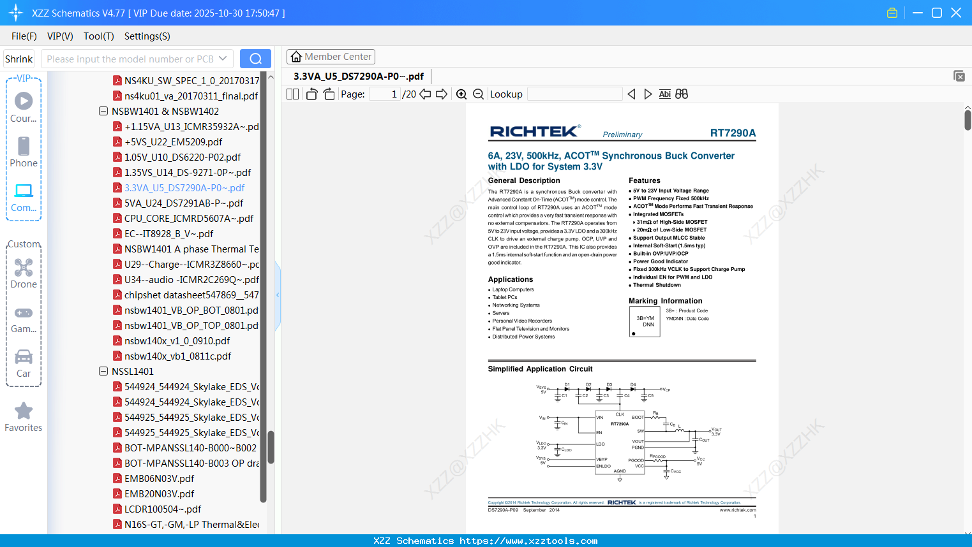Open 1.05V_U10_DS6220-P02.pdf
The height and width of the screenshot is (547, 972).
click(177, 157)
